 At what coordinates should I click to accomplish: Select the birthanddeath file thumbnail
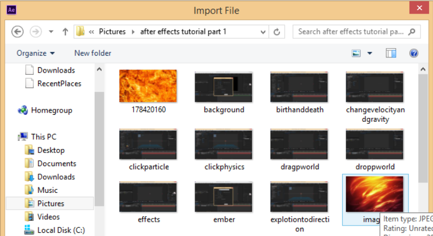click(x=299, y=87)
